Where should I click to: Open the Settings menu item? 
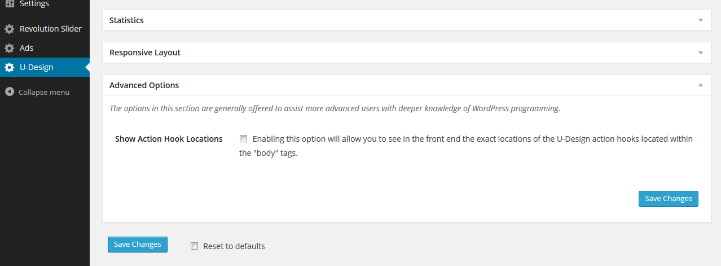34,4
